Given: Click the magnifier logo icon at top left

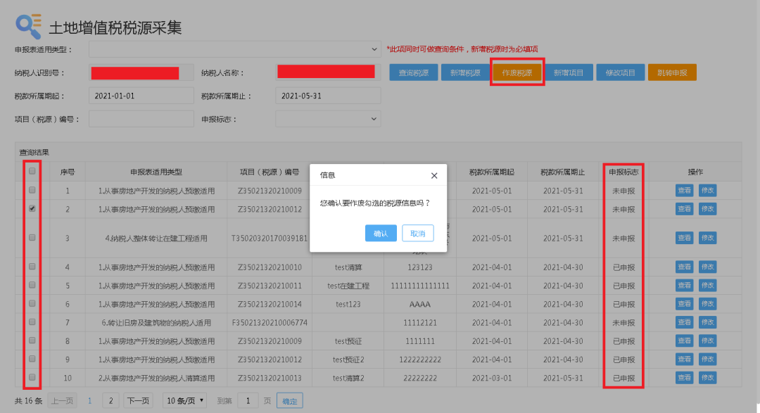Looking at the screenshot, I should coord(26,22).
